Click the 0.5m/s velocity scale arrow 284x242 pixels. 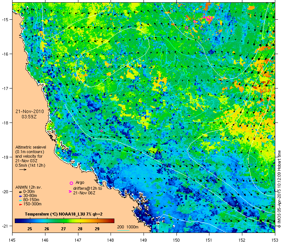(23, 170)
